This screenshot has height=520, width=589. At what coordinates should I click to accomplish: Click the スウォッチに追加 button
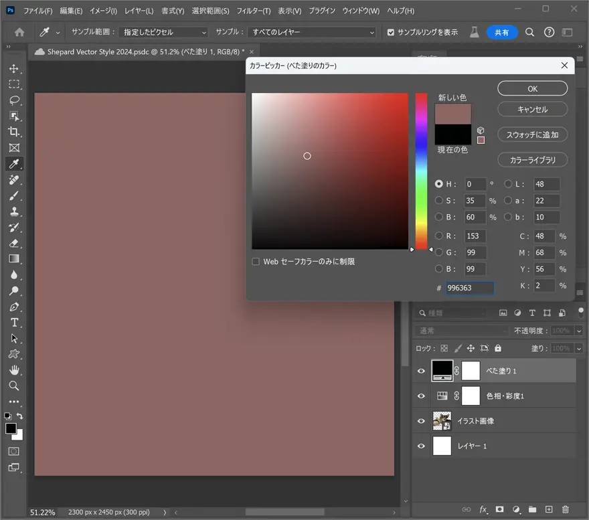tap(532, 135)
